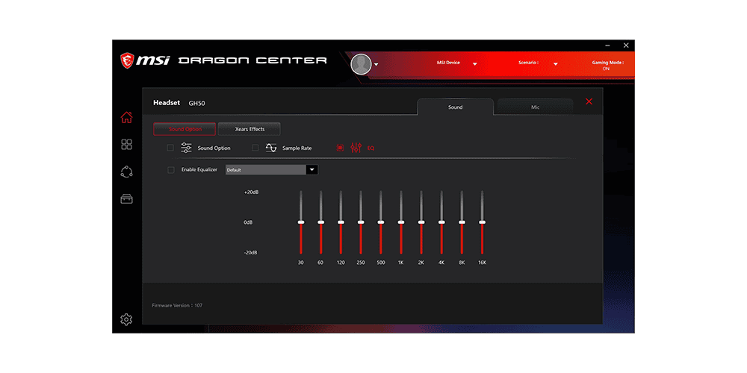
Task: Open the circular sync sidebar icon
Action: [x=126, y=172]
